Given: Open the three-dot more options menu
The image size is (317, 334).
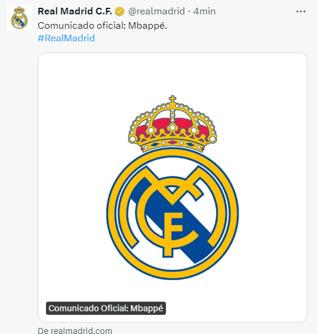Looking at the screenshot, I should tap(301, 11).
